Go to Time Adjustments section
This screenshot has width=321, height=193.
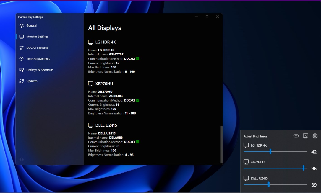[50, 59]
